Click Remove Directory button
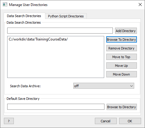Viewport: 145px width, 128px height. pyautogui.click(x=122, y=48)
